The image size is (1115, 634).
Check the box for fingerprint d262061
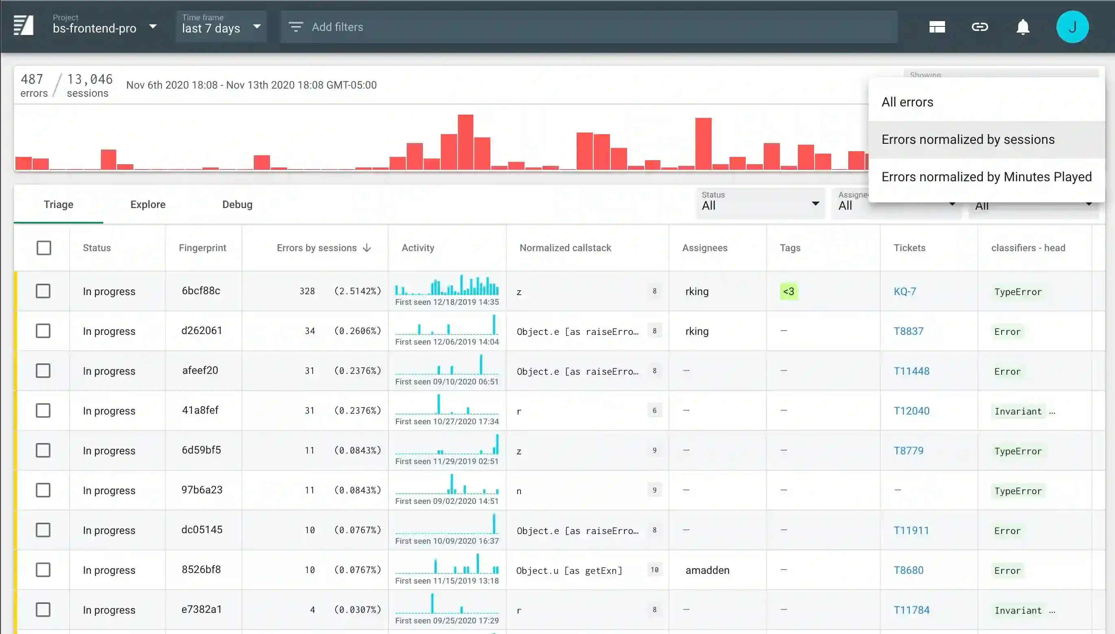pyautogui.click(x=43, y=331)
